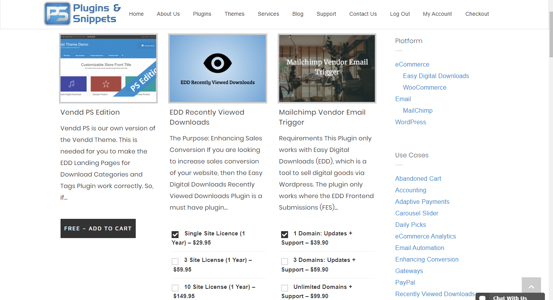Open Mailchimp Vendor Email Trigger thumbnail
The width and height of the screenshot is (553, 300).
(x=327, y=68)
